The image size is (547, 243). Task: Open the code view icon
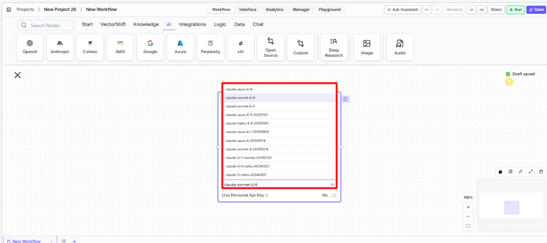click(471, 10)
